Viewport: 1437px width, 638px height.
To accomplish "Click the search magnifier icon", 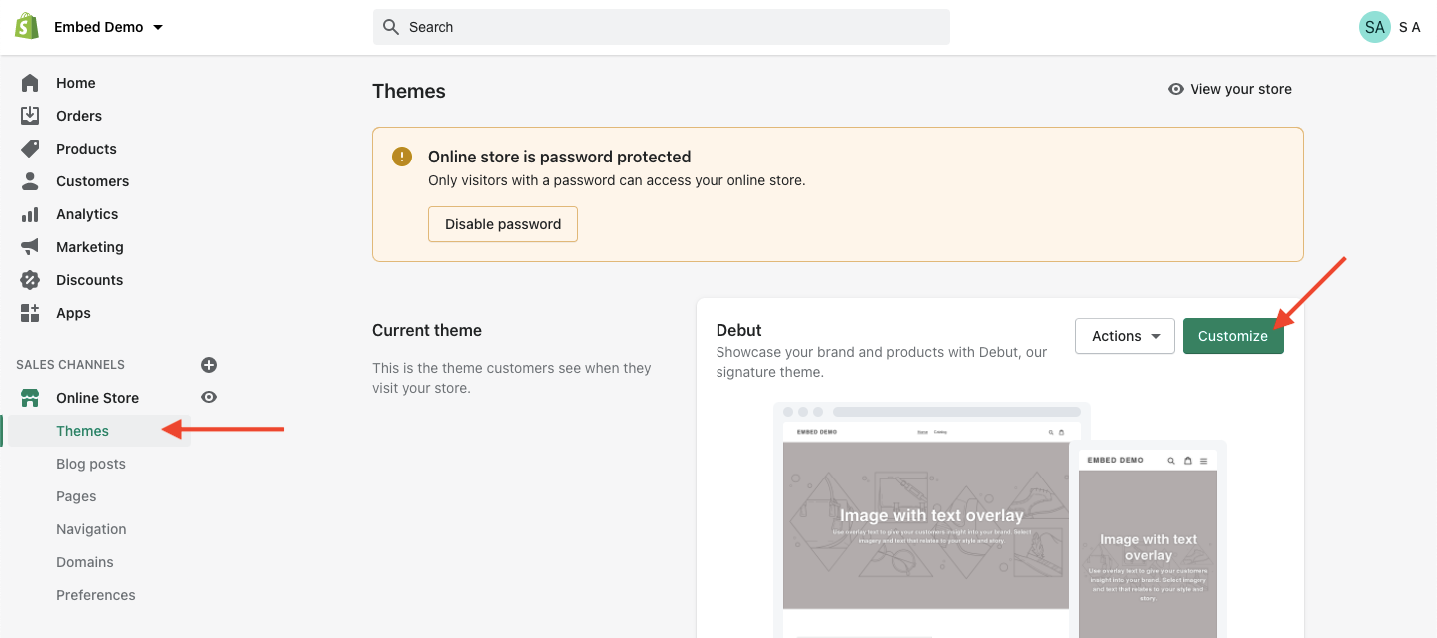I will coord(391,27).
